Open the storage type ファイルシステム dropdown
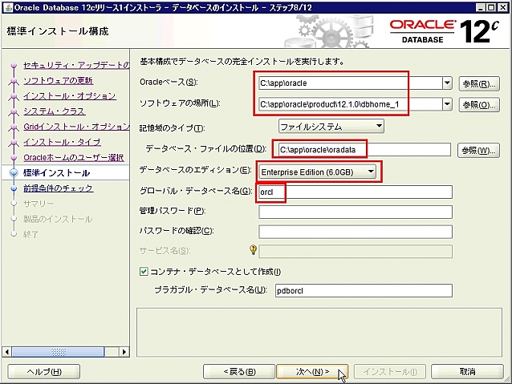 [331, 126]
